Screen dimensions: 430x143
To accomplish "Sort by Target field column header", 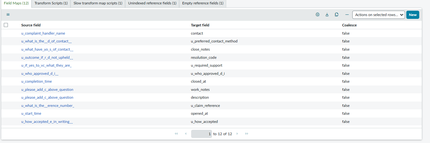I will (x=200, y=25).
